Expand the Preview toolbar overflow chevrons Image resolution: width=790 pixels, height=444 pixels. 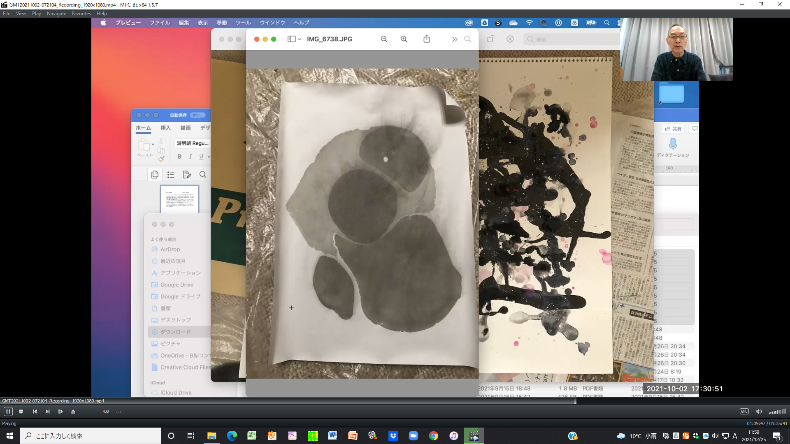455,39
